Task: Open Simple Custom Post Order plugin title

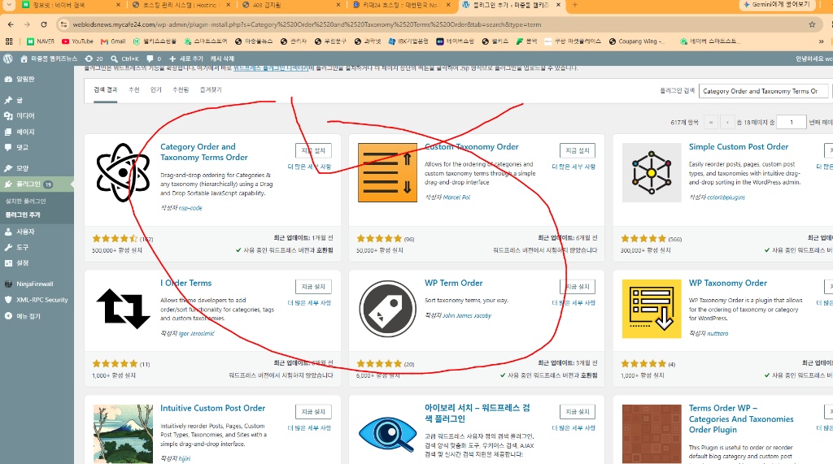Action: tap(739, 146)
